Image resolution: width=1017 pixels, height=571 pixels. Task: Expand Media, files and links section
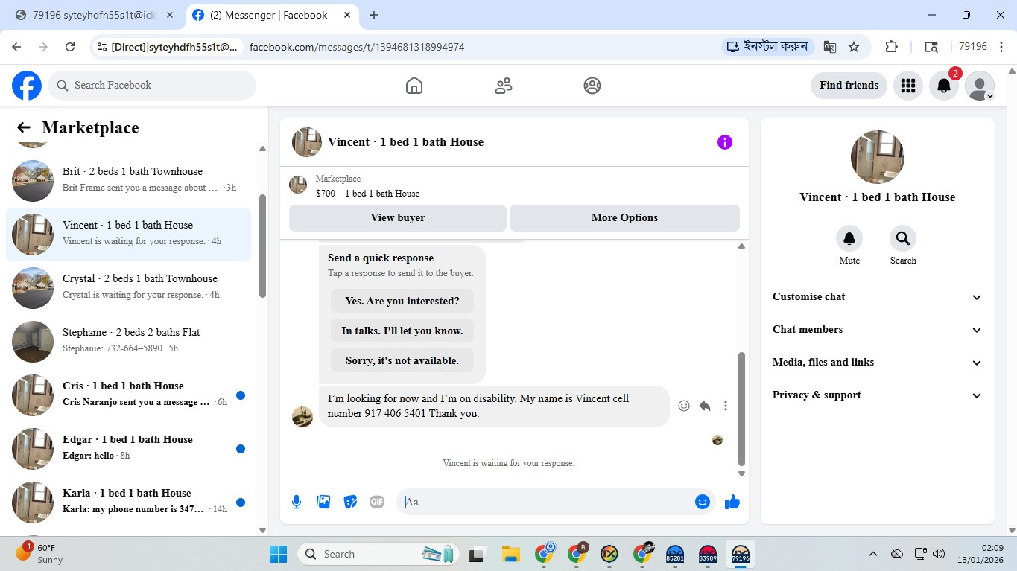coord(878,363)
